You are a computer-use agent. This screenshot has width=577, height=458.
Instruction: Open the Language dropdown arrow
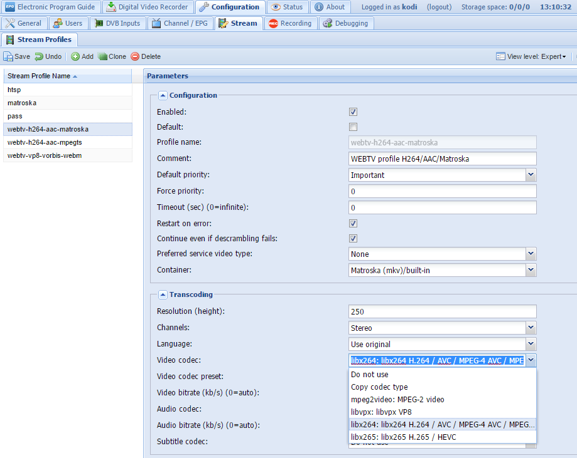[x=531, y=344]
